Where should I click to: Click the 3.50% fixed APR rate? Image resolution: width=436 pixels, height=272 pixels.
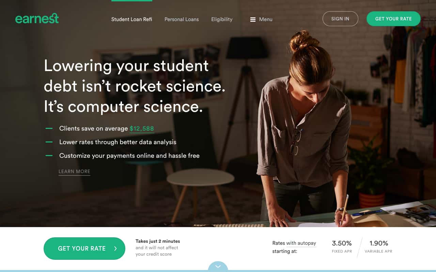point(342,243)
